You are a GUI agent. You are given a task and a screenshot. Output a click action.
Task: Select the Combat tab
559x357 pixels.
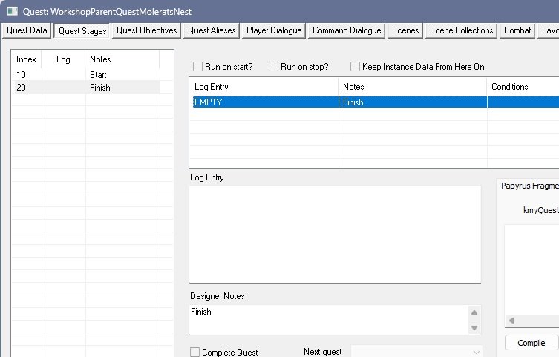pyautogui.click(x=517, y=30)
